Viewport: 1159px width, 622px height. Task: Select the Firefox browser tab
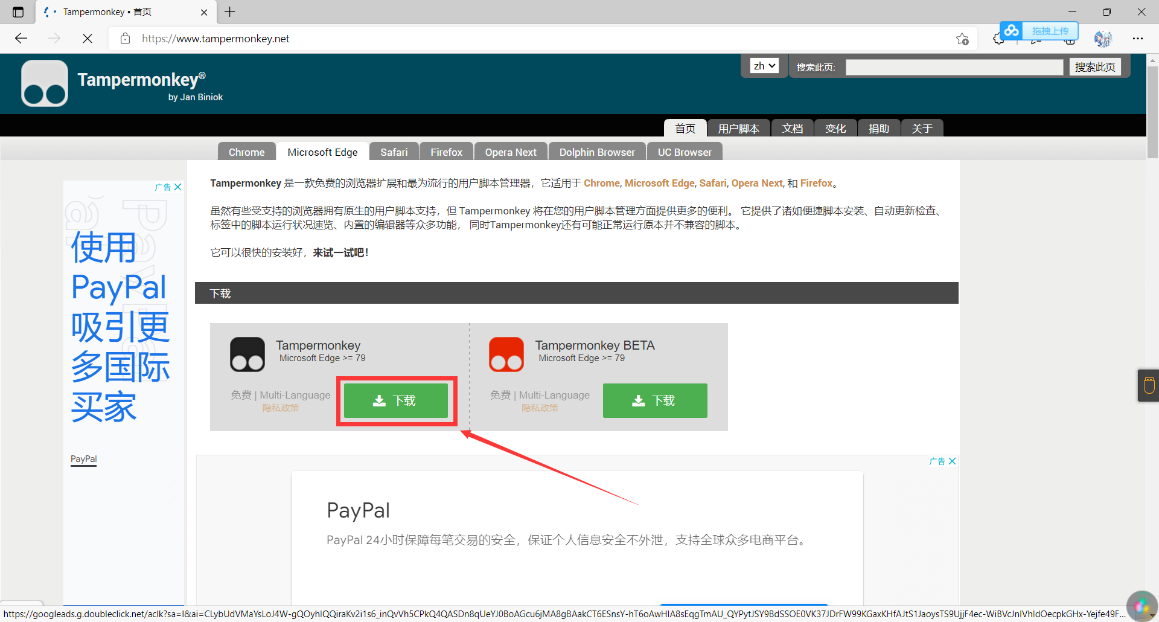point(447,152)
